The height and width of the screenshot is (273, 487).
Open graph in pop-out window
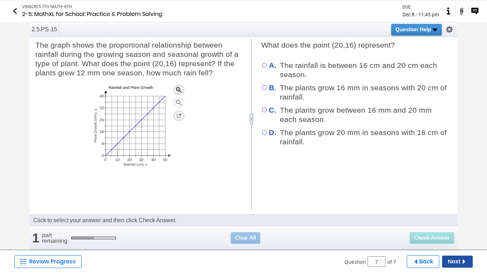coord(179,116)
